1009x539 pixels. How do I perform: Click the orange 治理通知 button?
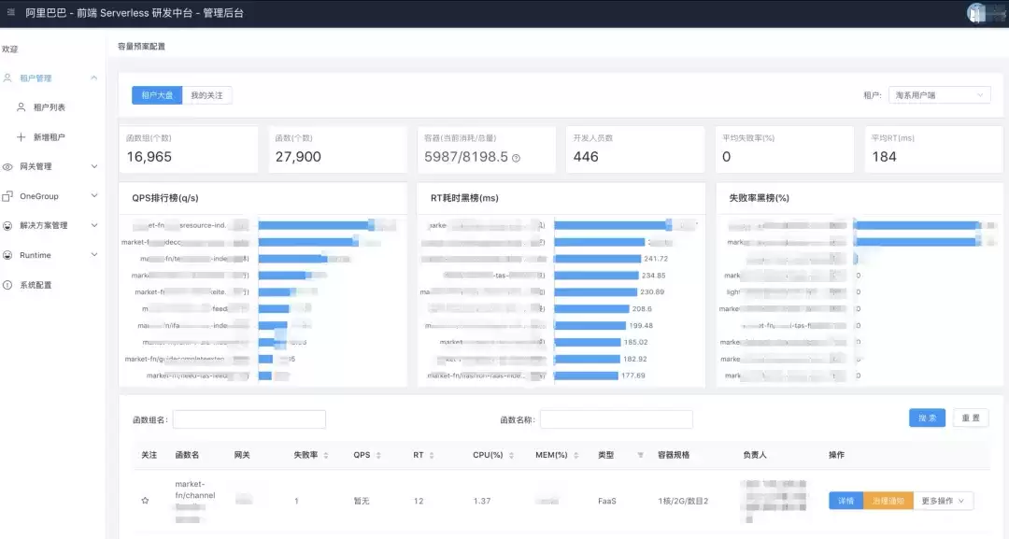(x=888, y=501)
